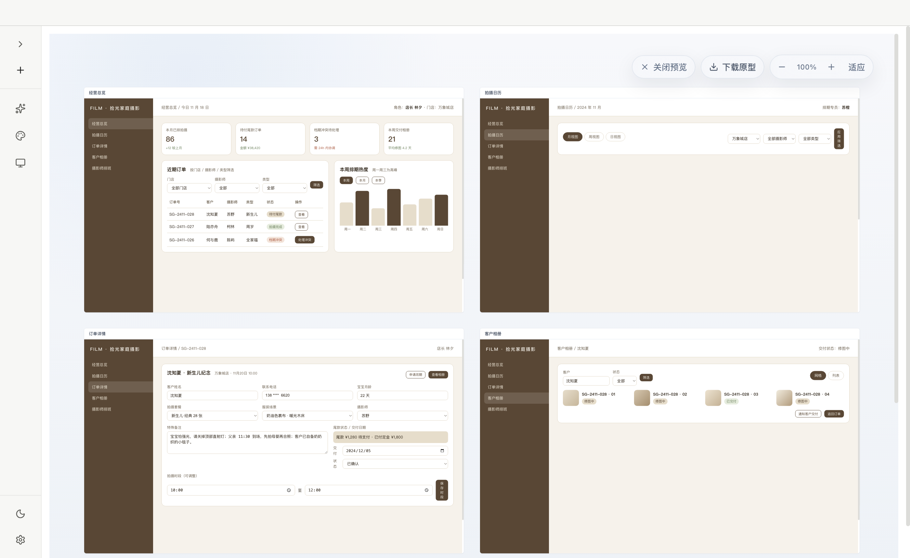The width and height of the screenshot is (910, 558).
Task: Switch album view to 列表
Action: [x=836, y=375]
